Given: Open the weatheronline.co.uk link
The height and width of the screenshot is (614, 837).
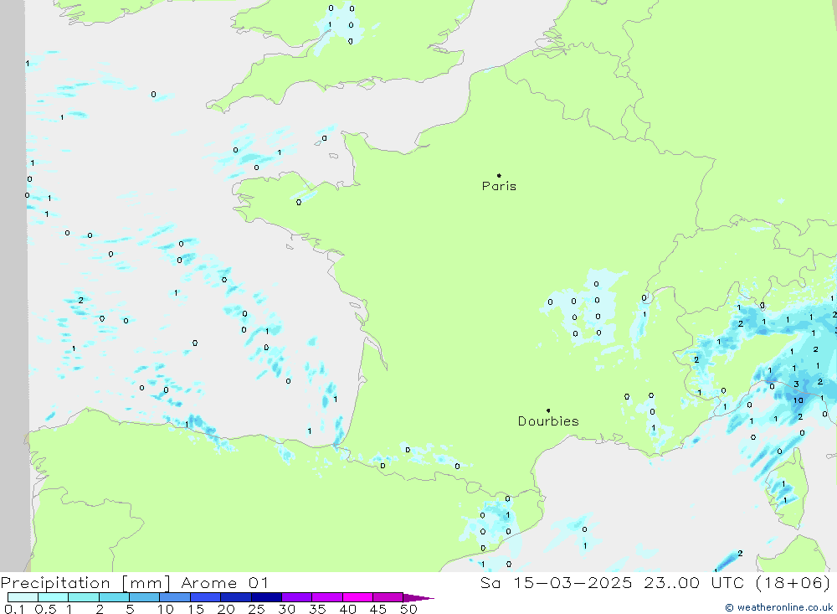Looking at the screenshot, I should coord(779,607).
